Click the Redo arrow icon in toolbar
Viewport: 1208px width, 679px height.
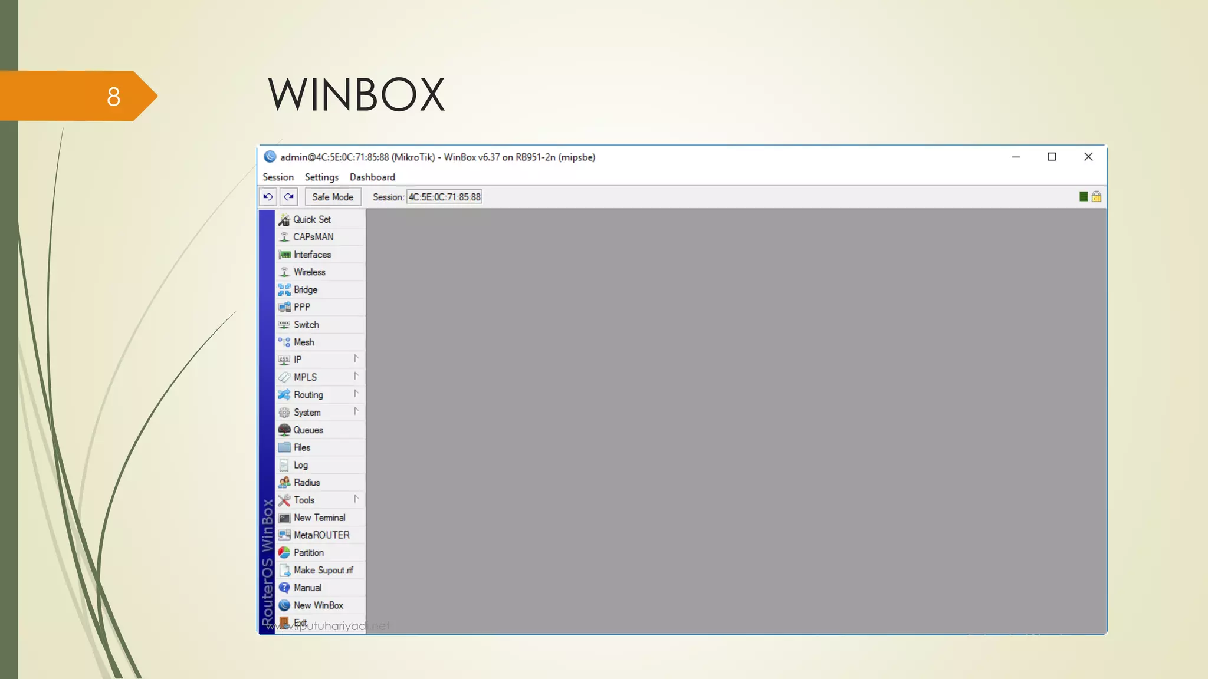click(x=289, y=197)
